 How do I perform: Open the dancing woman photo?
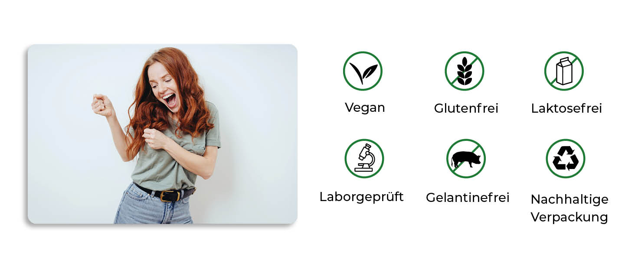[x=163, y=134]
